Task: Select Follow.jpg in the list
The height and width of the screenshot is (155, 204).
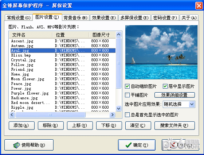Action: coord(63,65)
